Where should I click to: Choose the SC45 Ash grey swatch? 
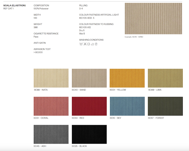pyautogui.click(x=51, y=134)
